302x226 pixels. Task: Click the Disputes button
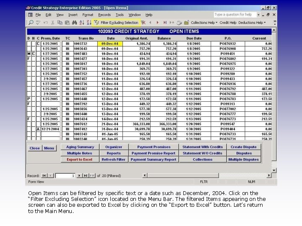click(244, 153)
